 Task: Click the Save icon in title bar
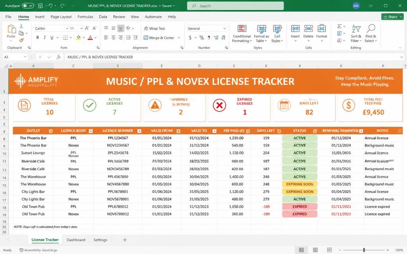pyautogui.click(x=40, y=6)
